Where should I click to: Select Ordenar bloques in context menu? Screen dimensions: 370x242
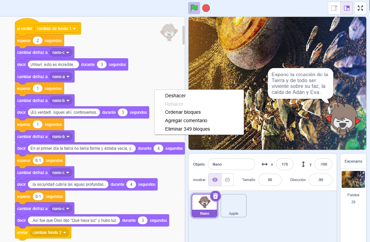pos(182,112)
